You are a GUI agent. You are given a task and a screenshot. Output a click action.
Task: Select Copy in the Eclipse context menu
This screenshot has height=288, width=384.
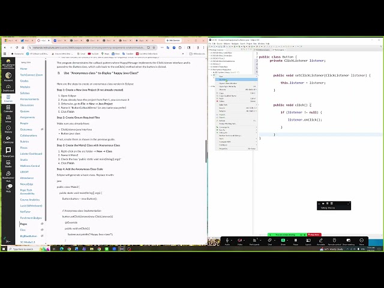pos(236,93)
